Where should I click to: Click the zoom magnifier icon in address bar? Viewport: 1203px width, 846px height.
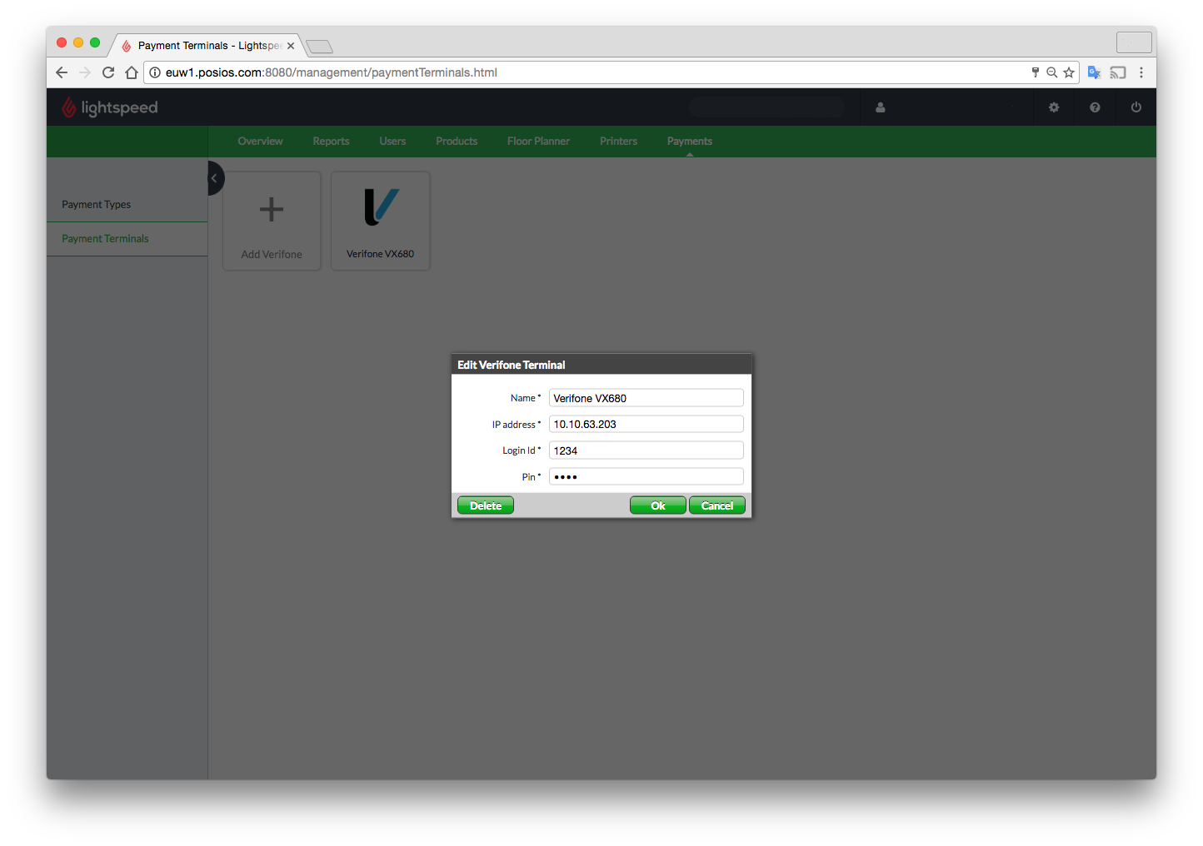[1052, 72]
